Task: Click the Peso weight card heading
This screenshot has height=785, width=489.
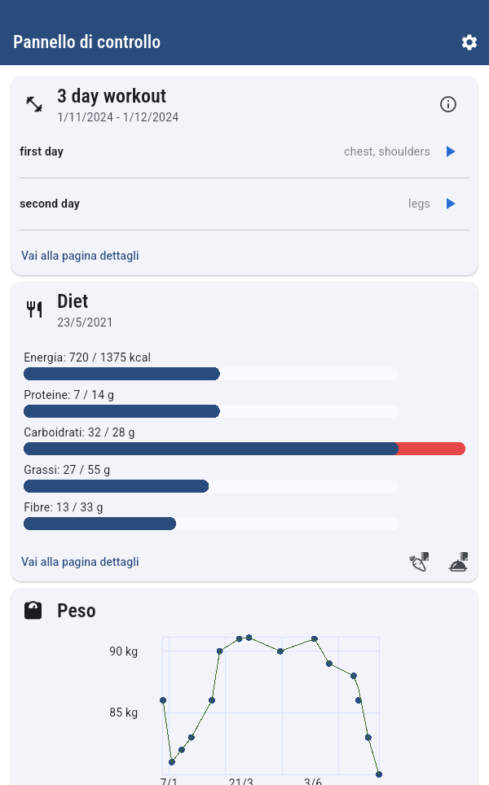Action: point(77,611)
